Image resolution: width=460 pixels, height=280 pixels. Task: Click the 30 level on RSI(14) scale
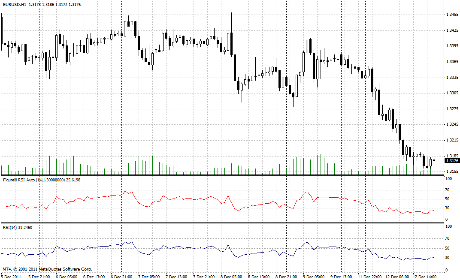[448, 258]
